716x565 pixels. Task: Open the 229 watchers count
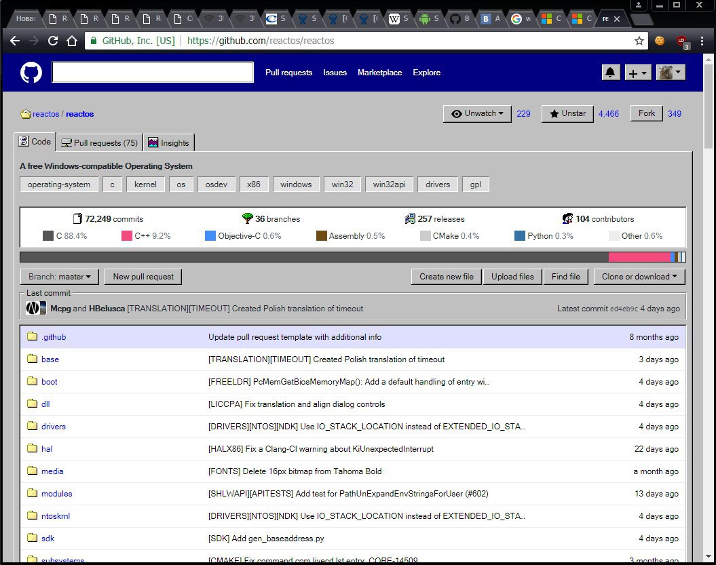click(523, 114)
